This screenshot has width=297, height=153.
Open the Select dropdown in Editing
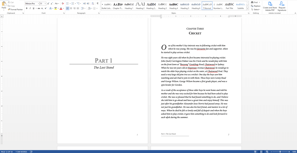click(x=256, y=9)
